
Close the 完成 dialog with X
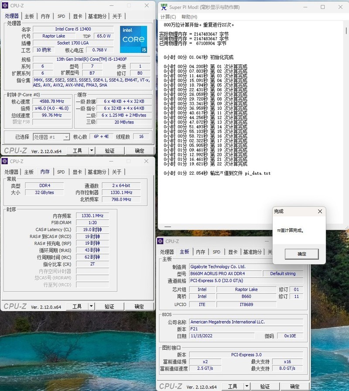coord(320,211)
